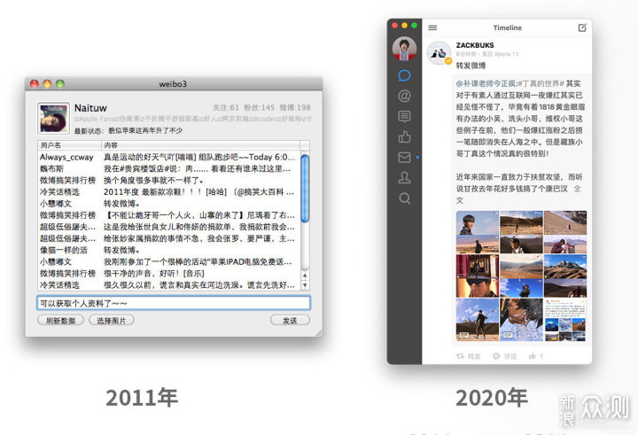Open the top-right desert photo thumbnail
The width and height of the screenshot is (638, 435).
pos(565,232)
